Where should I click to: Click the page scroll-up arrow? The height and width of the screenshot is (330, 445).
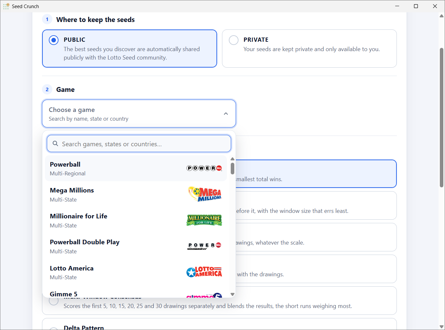pos(441,16)
